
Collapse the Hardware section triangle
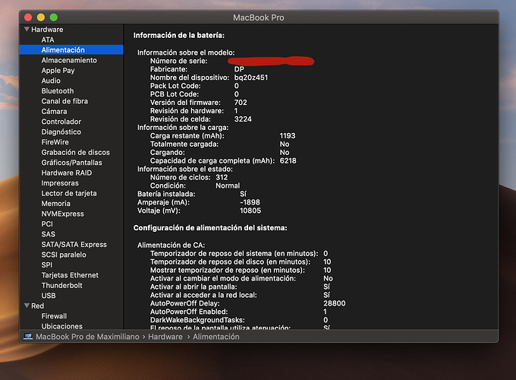27,30
